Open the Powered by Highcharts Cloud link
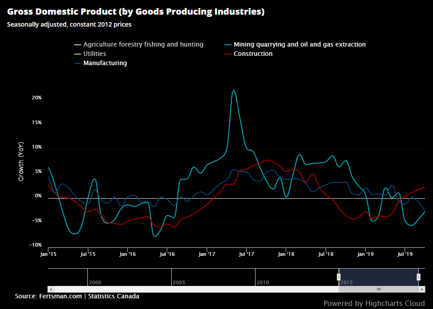The image size is (433, 309). point(375,303)
